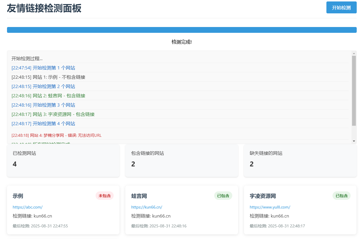Open the https://abc.com/ link
Viewport: 364px width, 239px height.
tap(28, 207)
